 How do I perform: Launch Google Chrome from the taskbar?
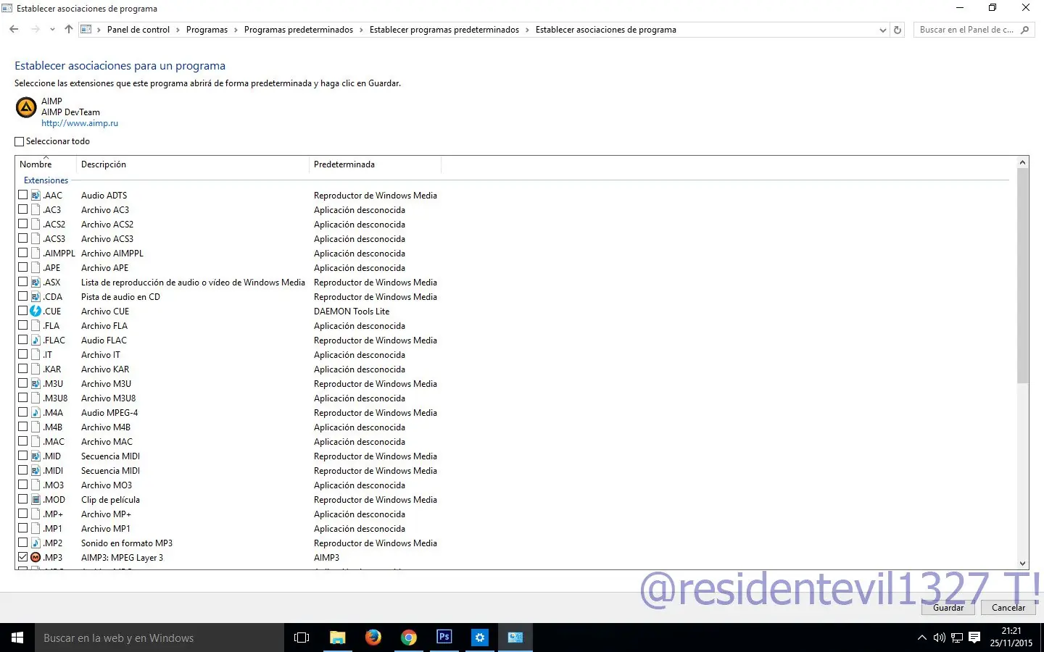click(409, 638)
